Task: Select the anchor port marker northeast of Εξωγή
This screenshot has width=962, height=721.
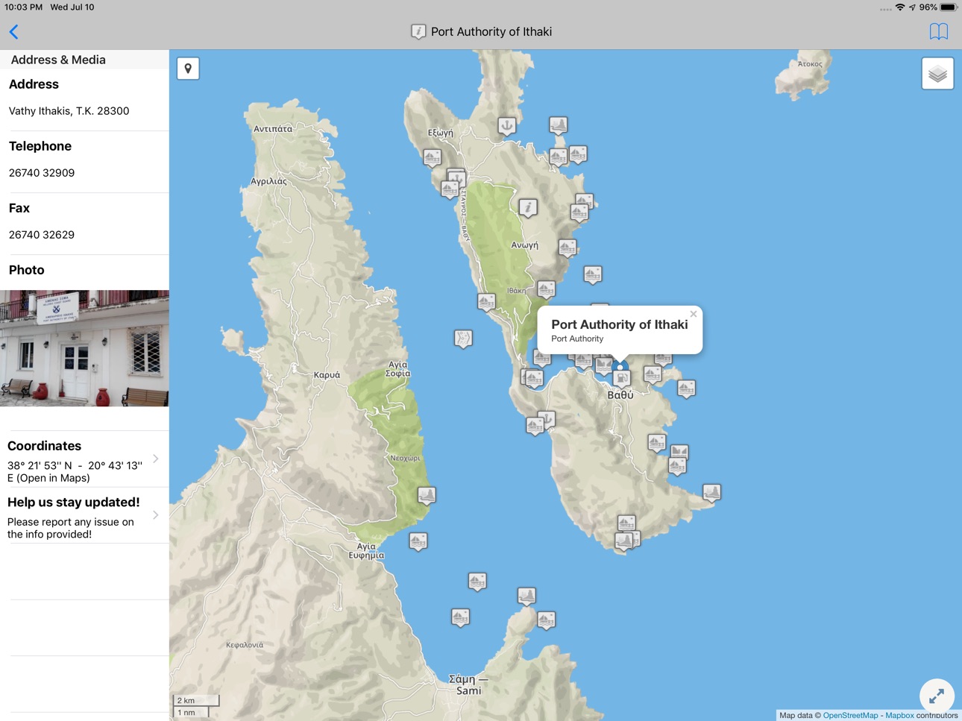Action: coord(506,125)
